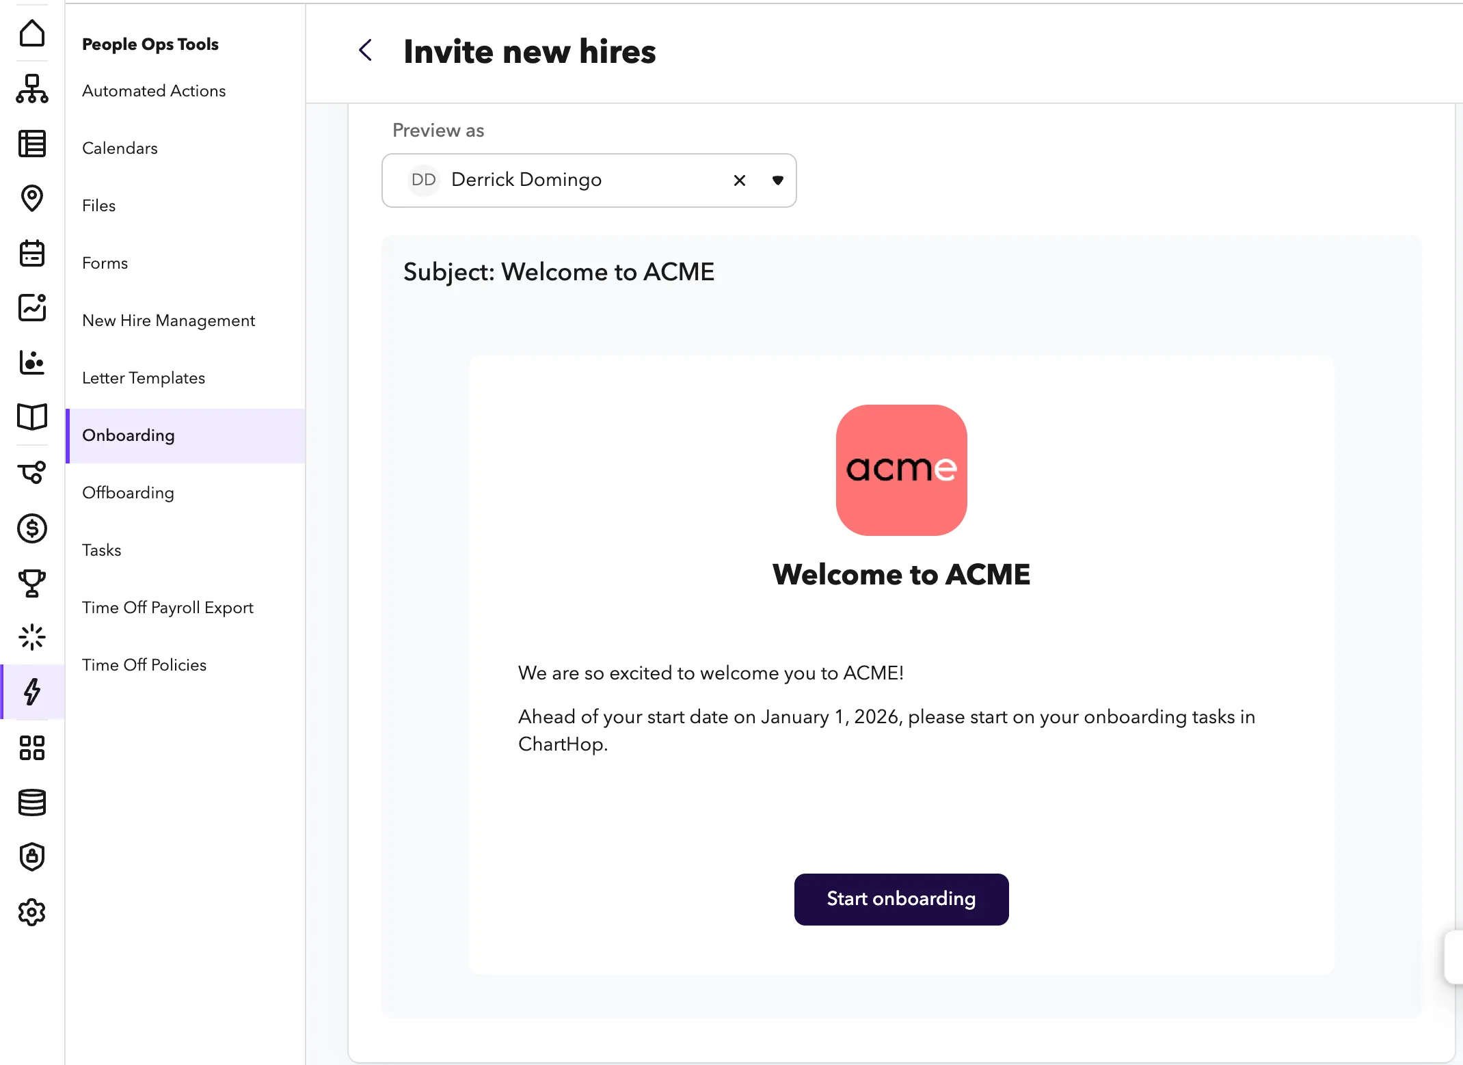
Task: Open the map location pin icon
Action: pos(32,198)
